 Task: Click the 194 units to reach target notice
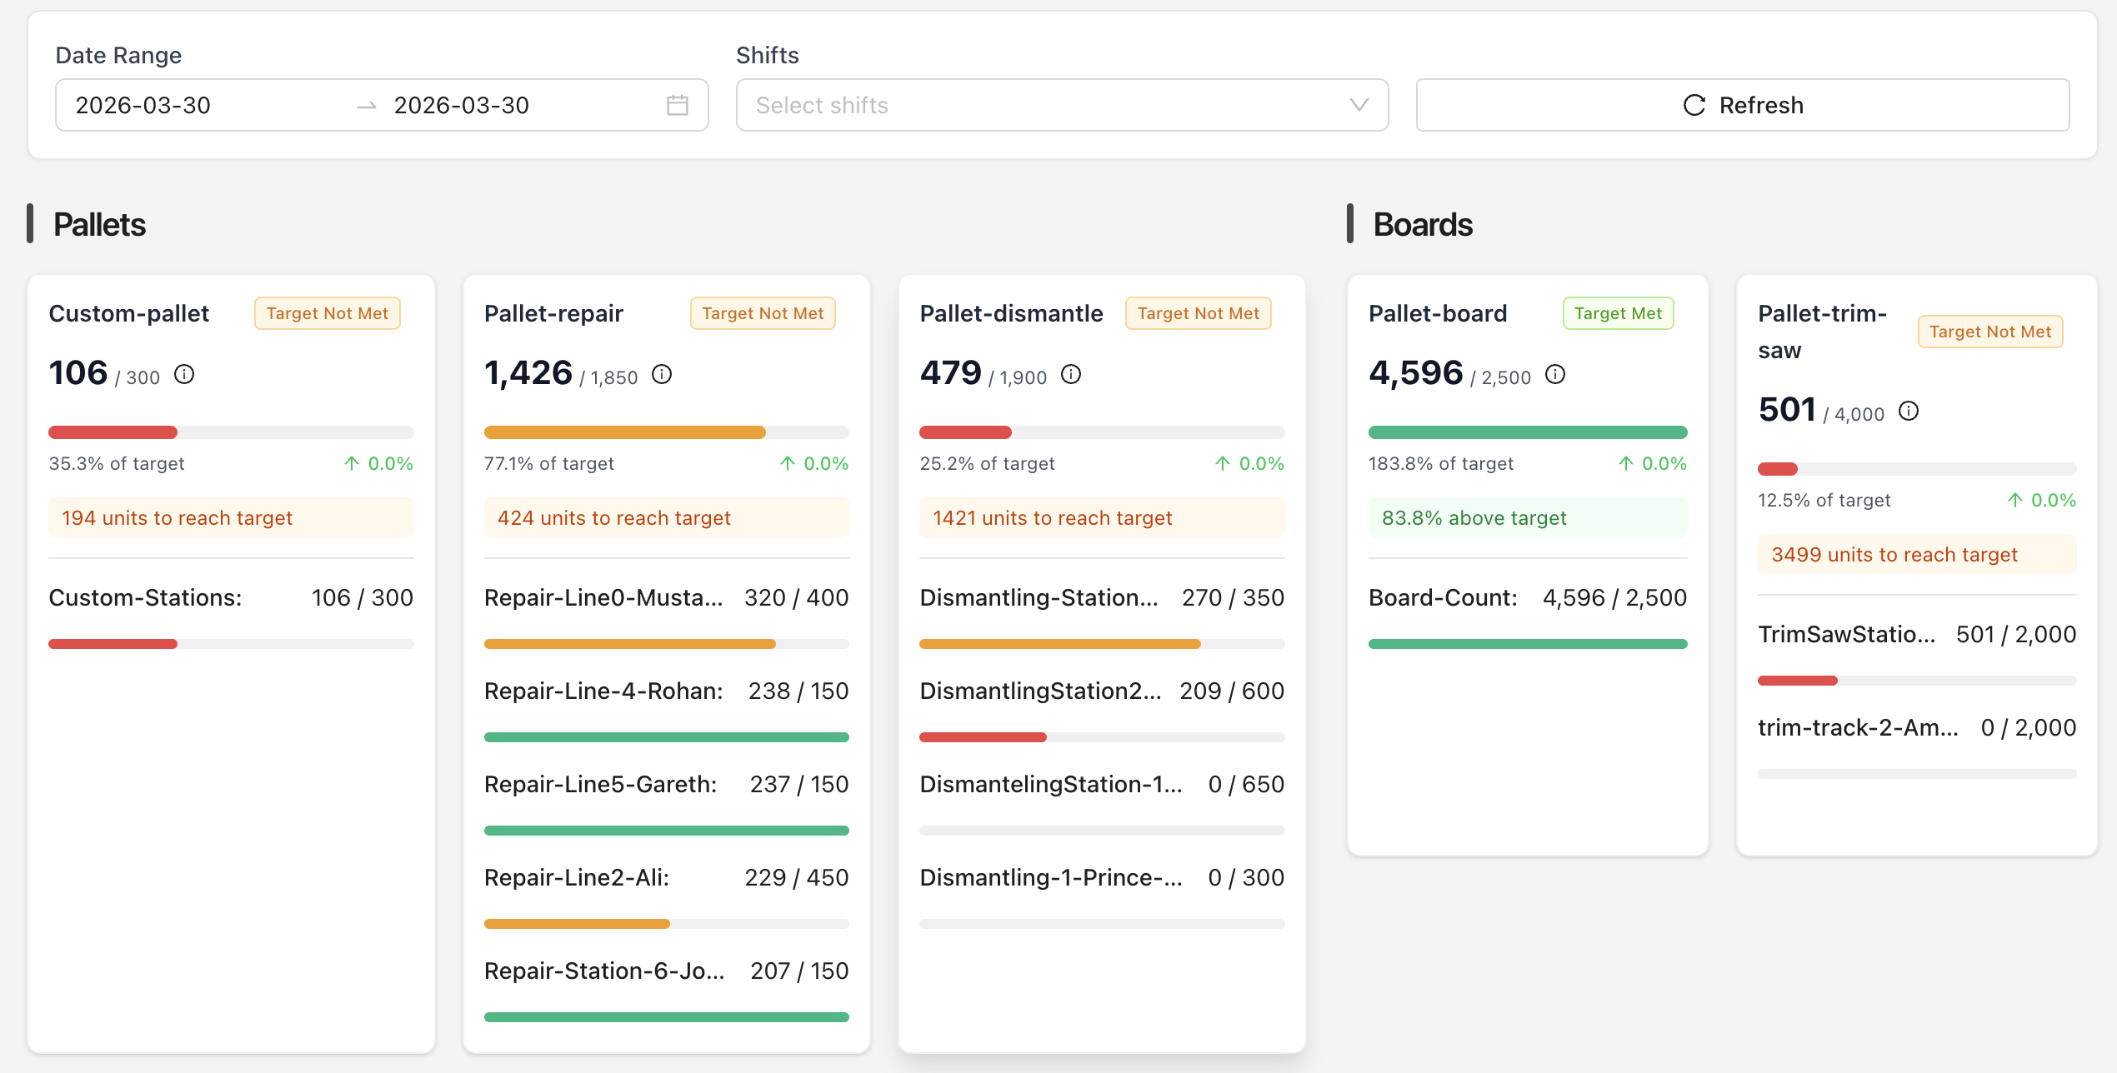click(x=231, y=517)
